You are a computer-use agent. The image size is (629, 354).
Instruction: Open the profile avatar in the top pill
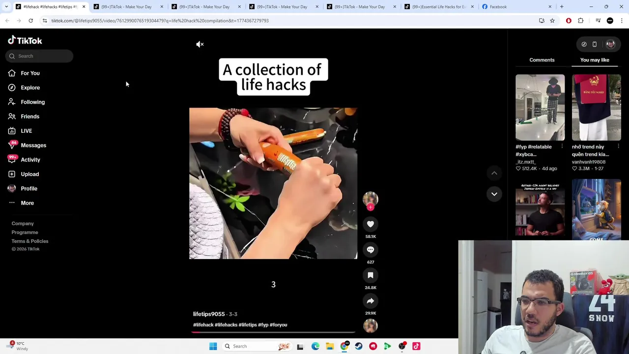tap(610, 44)
